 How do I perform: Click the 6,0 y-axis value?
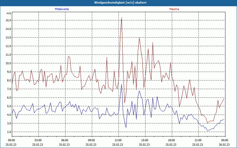(x=9, y=98)
